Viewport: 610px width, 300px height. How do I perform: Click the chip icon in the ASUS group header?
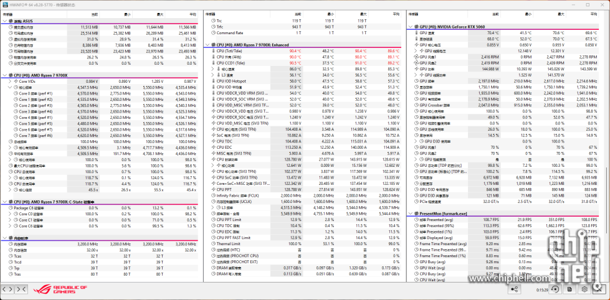[11, 21]
